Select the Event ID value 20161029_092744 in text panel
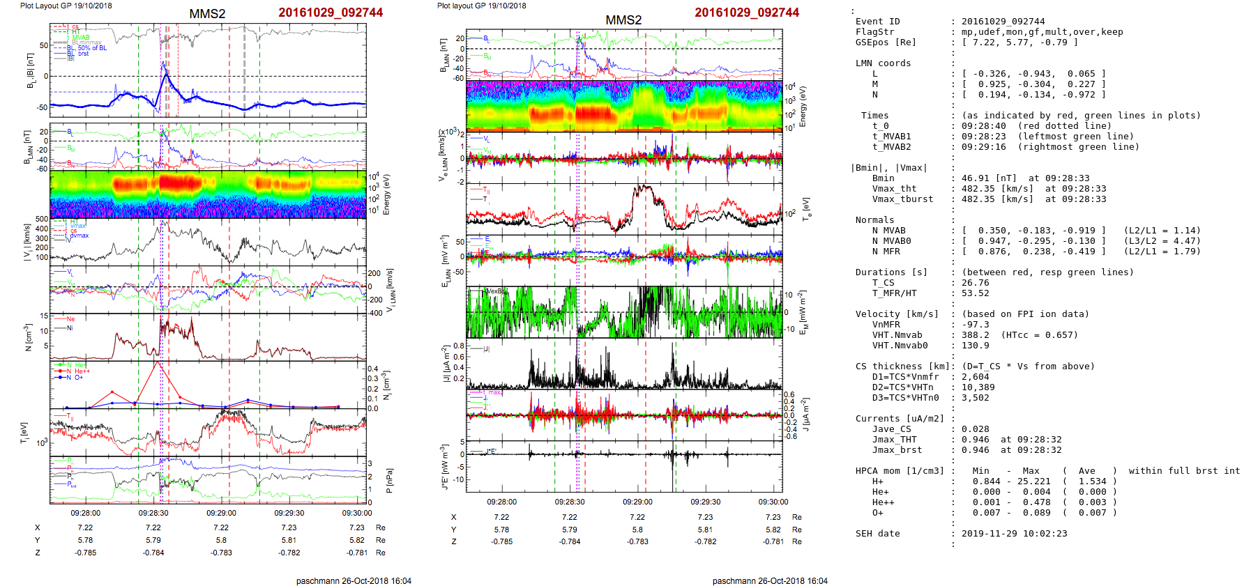1258x586 pixels. pyautogui.click(x=1003, y=22)
